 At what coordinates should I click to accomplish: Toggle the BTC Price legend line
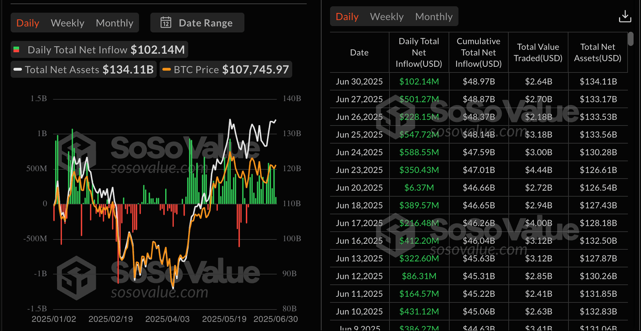tap(167, 70)
